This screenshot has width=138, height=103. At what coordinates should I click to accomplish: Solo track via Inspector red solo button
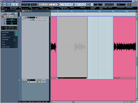[5, 14]
